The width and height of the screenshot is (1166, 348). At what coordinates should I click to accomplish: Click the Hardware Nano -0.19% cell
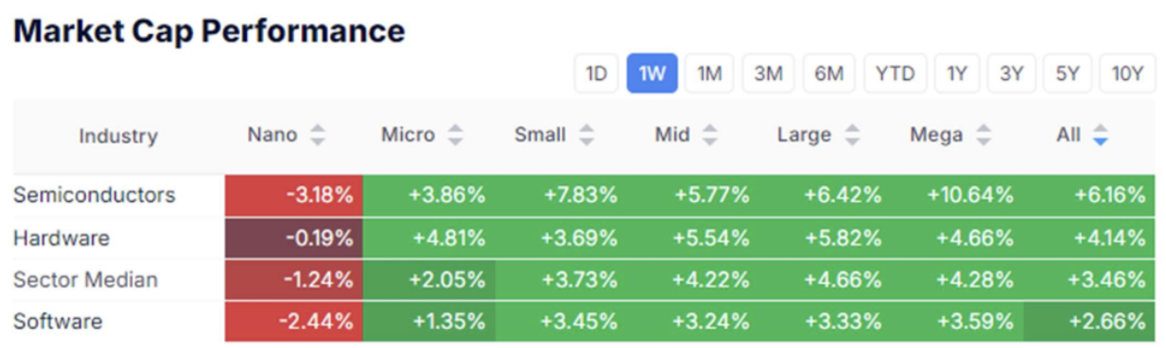coord(294,238)
